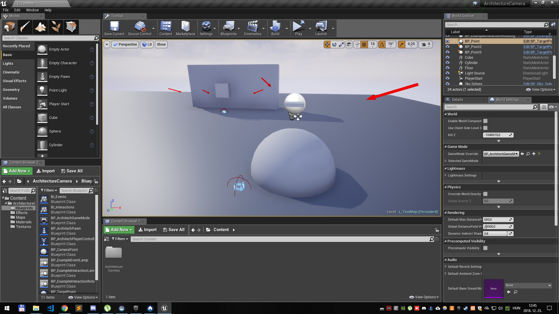Collapse the Rendering section in World Settings
Image resolution: width=559 pixels, height=314 pixels.
(445, 213)
